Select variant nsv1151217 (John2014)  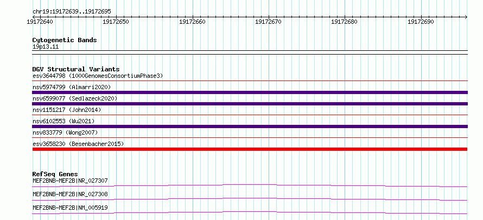[x=67, y=110]
